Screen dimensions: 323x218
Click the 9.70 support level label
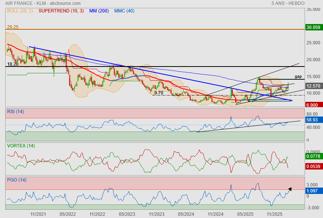click(158, 93)
